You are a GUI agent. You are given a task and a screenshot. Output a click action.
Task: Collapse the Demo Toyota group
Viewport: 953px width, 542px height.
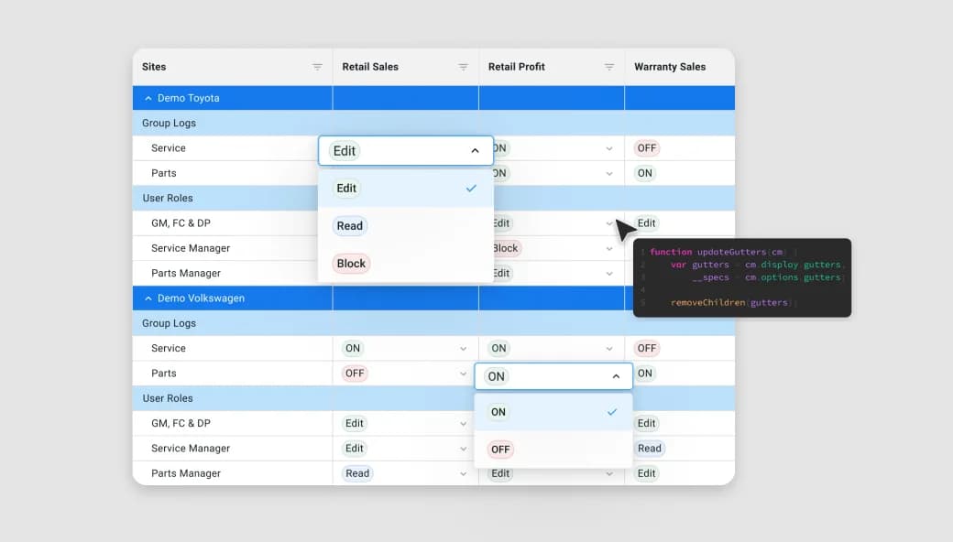point(148,98)
